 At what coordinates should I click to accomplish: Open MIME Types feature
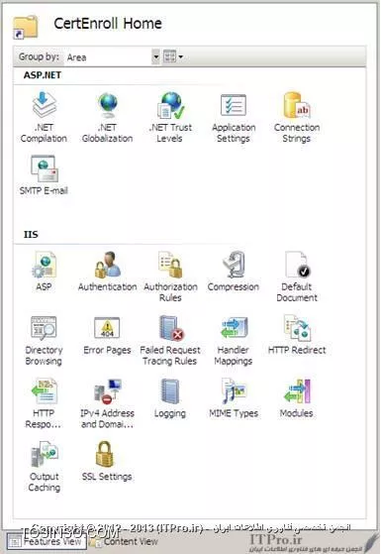[234, 398]
